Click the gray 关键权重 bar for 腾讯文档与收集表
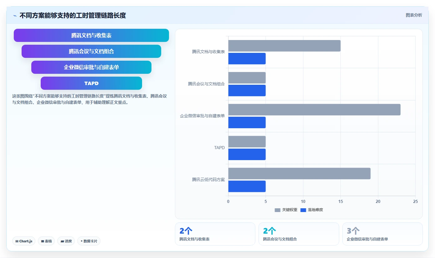This screenshot has height=258, width=435. [284, 46]
